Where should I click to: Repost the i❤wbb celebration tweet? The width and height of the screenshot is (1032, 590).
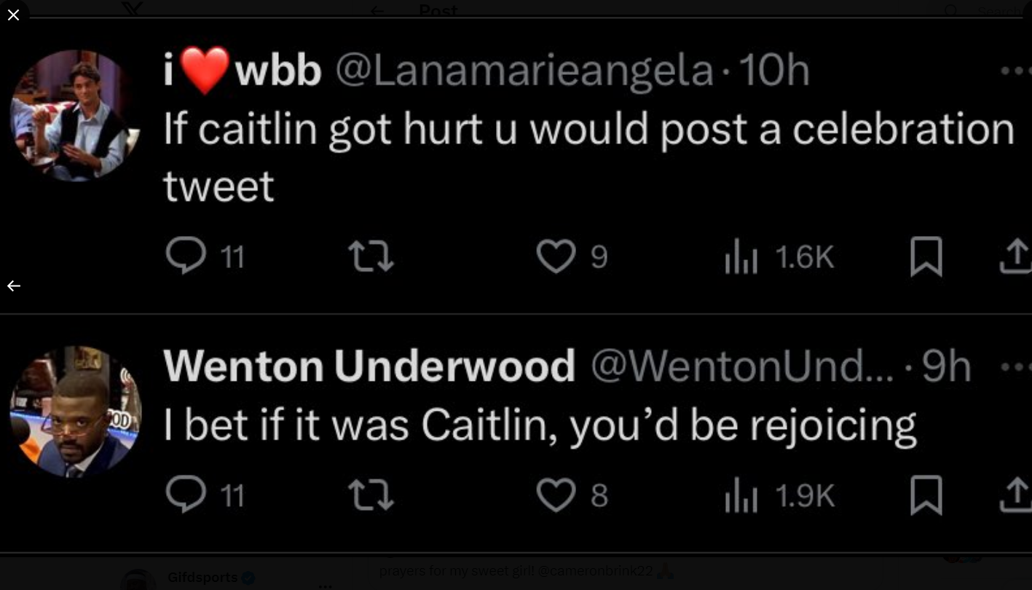371,257
